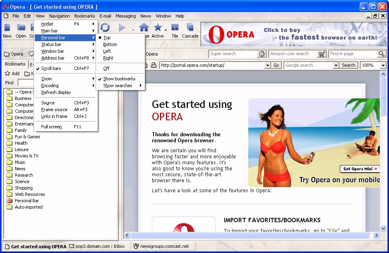Open the address field dropdown arrow
The height and width of the screenshot is (253, 389).
pos(267,66)
